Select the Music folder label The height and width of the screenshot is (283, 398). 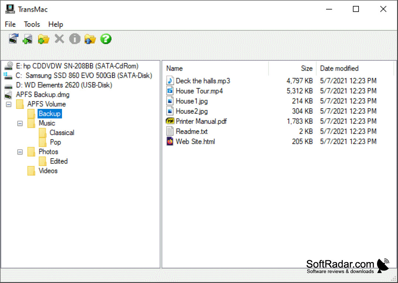coord(47,123)
